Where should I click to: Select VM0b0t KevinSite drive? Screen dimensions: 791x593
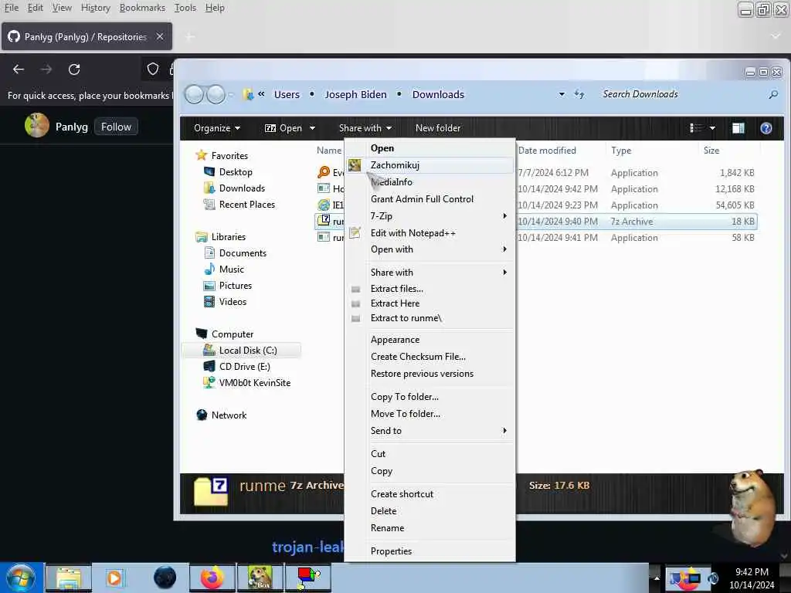coord(255,383)
